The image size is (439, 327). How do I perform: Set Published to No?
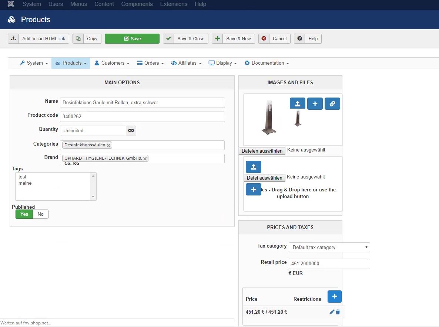click(x=40, y=214)
